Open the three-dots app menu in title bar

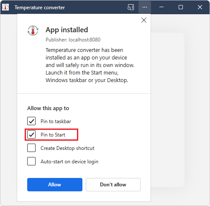(145, 7)
